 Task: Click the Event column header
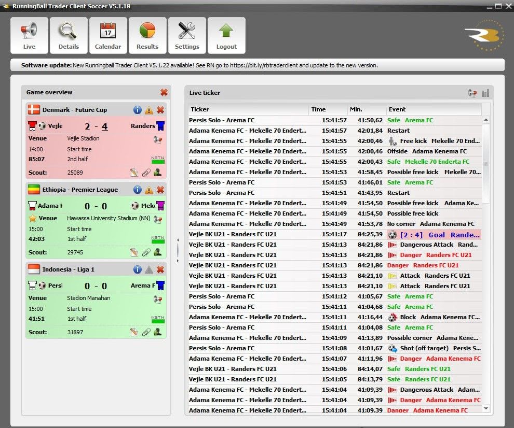(x=434, y=109)
